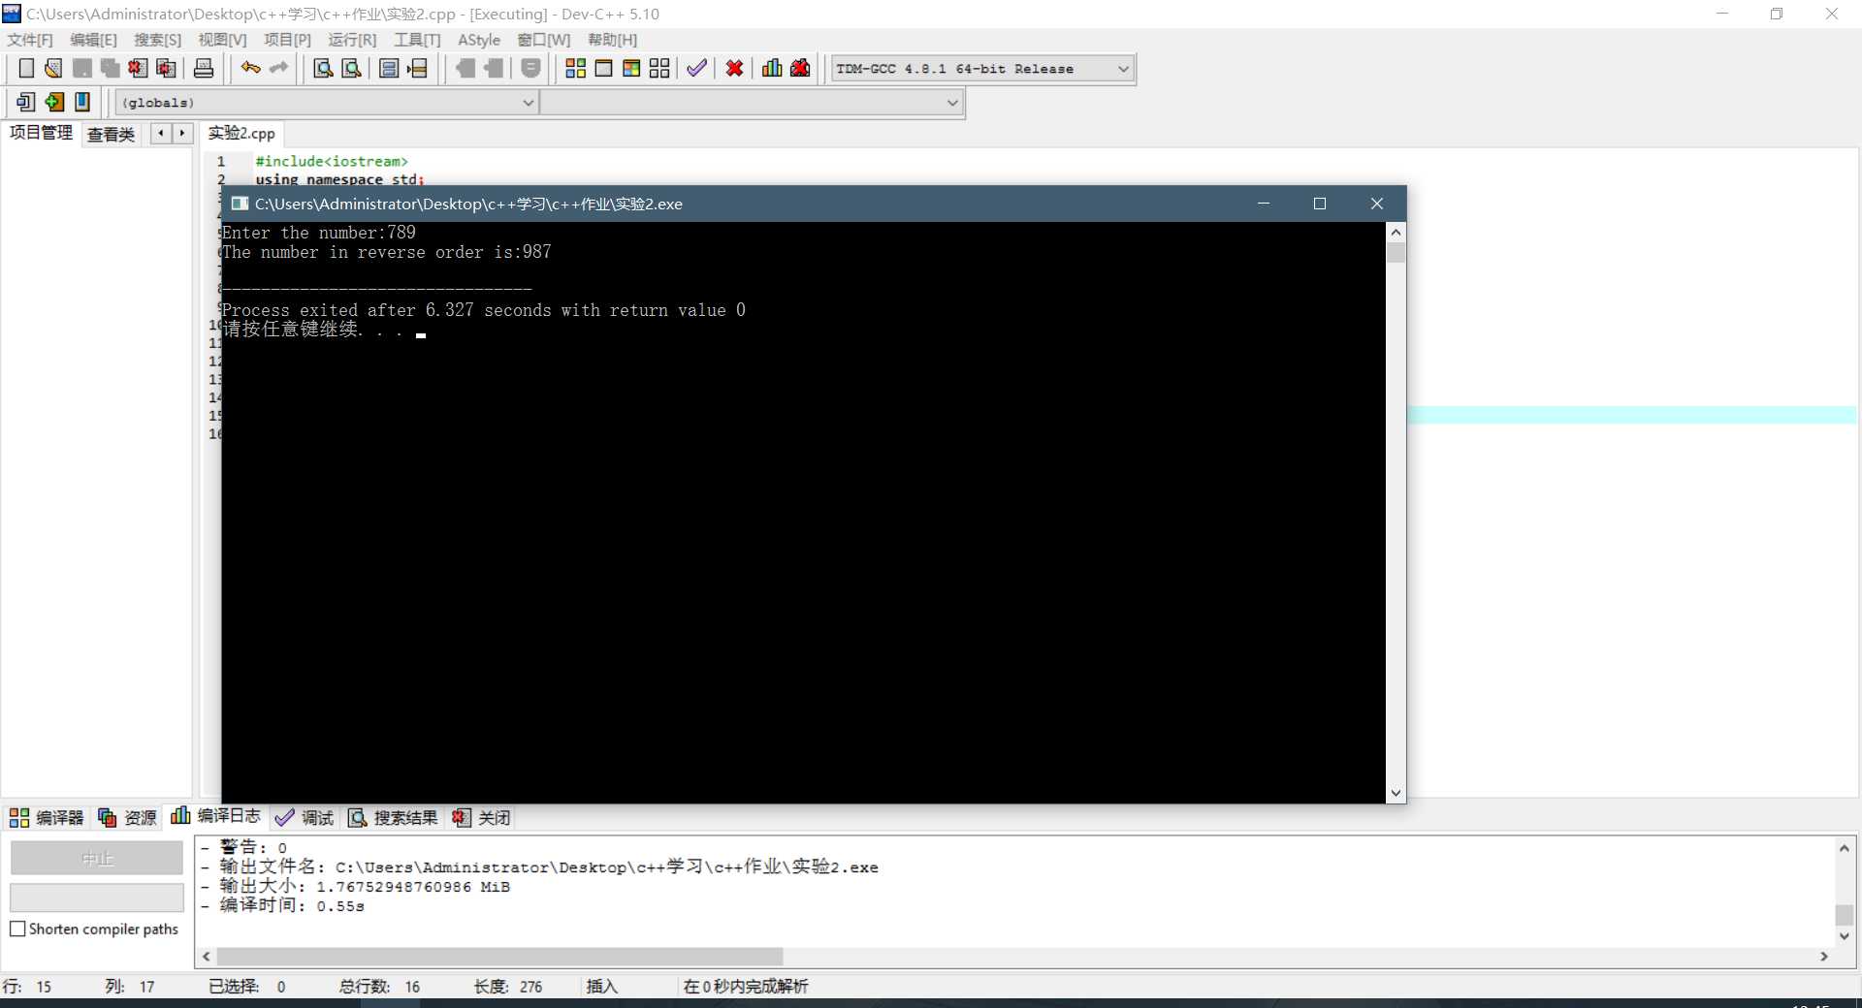The height and width of the screenshot is (1008, 1862).
Task: Open the 运行[R] menu
Action: coord(352,40)
